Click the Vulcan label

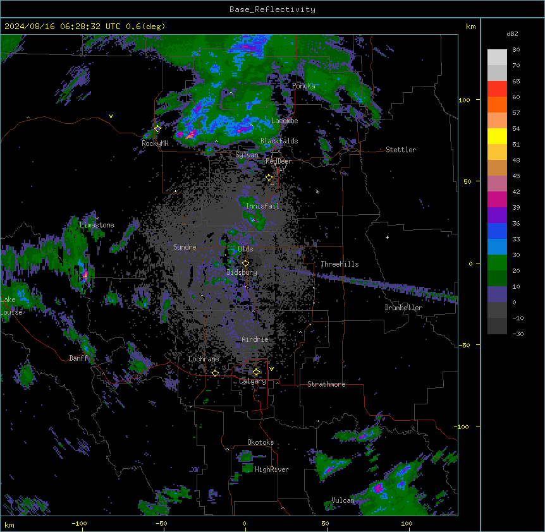click(x=343, y=500)
